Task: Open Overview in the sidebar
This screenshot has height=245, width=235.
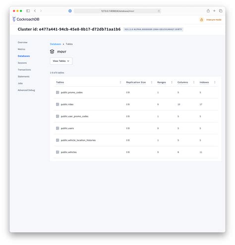Action: click(23, 42)
